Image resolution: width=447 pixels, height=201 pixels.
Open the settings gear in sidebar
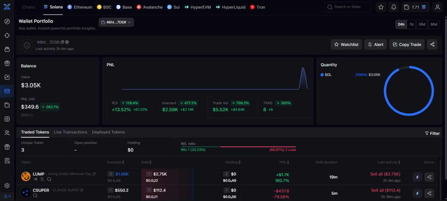click(7, 185)
